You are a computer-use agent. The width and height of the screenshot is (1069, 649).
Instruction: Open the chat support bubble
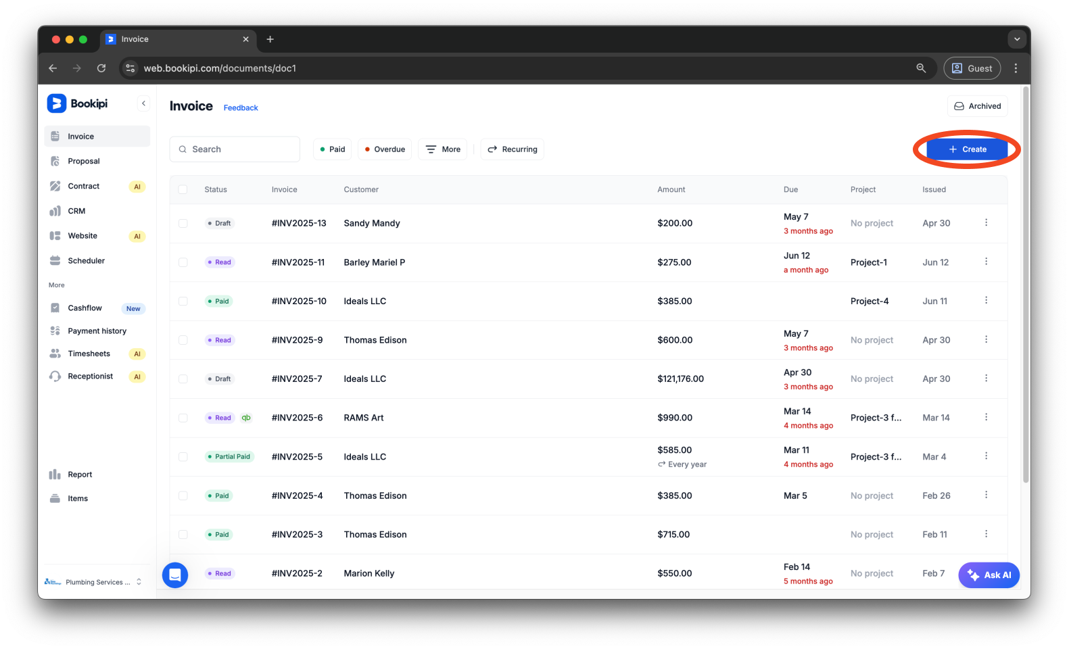pos(175,575)
